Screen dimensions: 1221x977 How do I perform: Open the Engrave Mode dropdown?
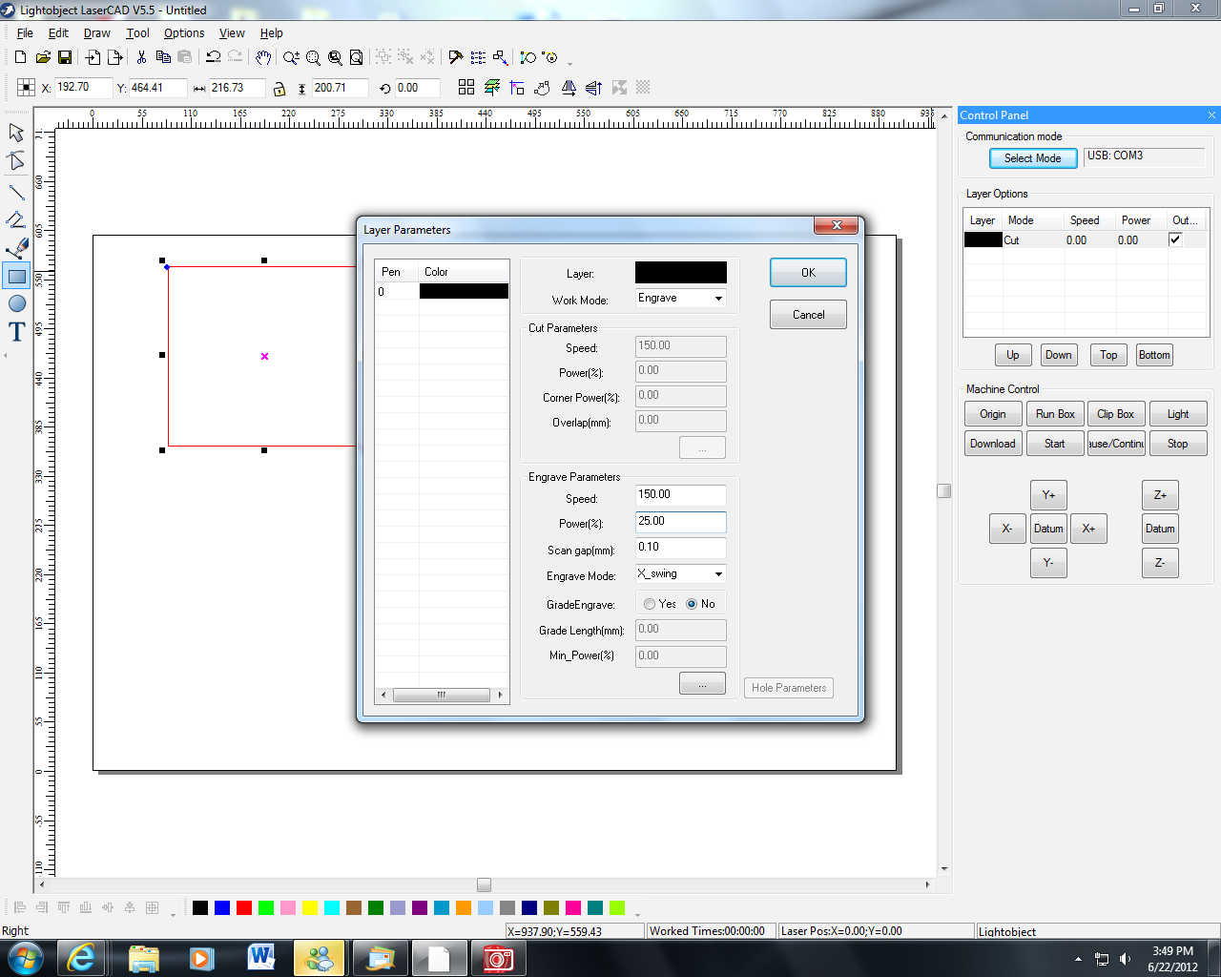[680, 574]
